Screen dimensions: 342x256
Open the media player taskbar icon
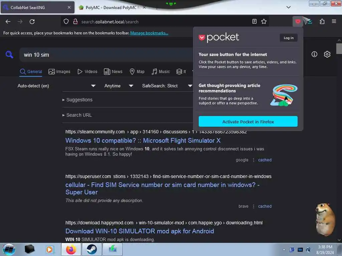coord(49,249)
